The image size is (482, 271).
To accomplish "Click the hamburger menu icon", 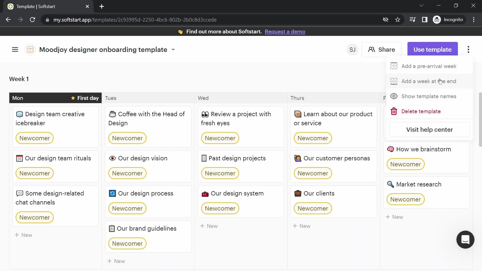I will (x=15, y=49).
